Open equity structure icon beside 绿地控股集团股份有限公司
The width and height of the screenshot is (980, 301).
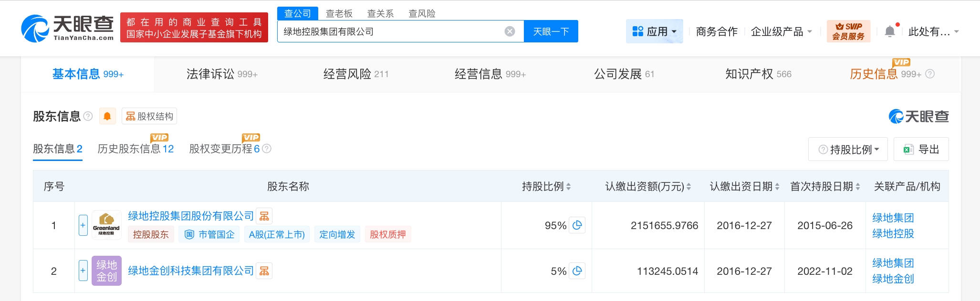point(264,216)
